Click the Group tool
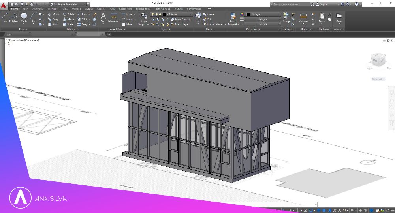 (x=286, y=18)
